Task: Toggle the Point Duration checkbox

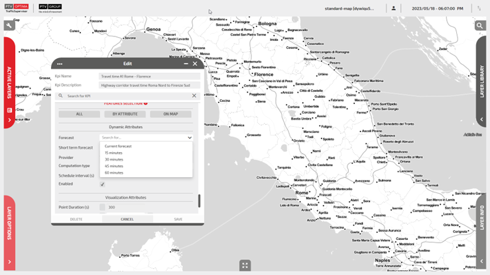Action: (x=102, y=208)
